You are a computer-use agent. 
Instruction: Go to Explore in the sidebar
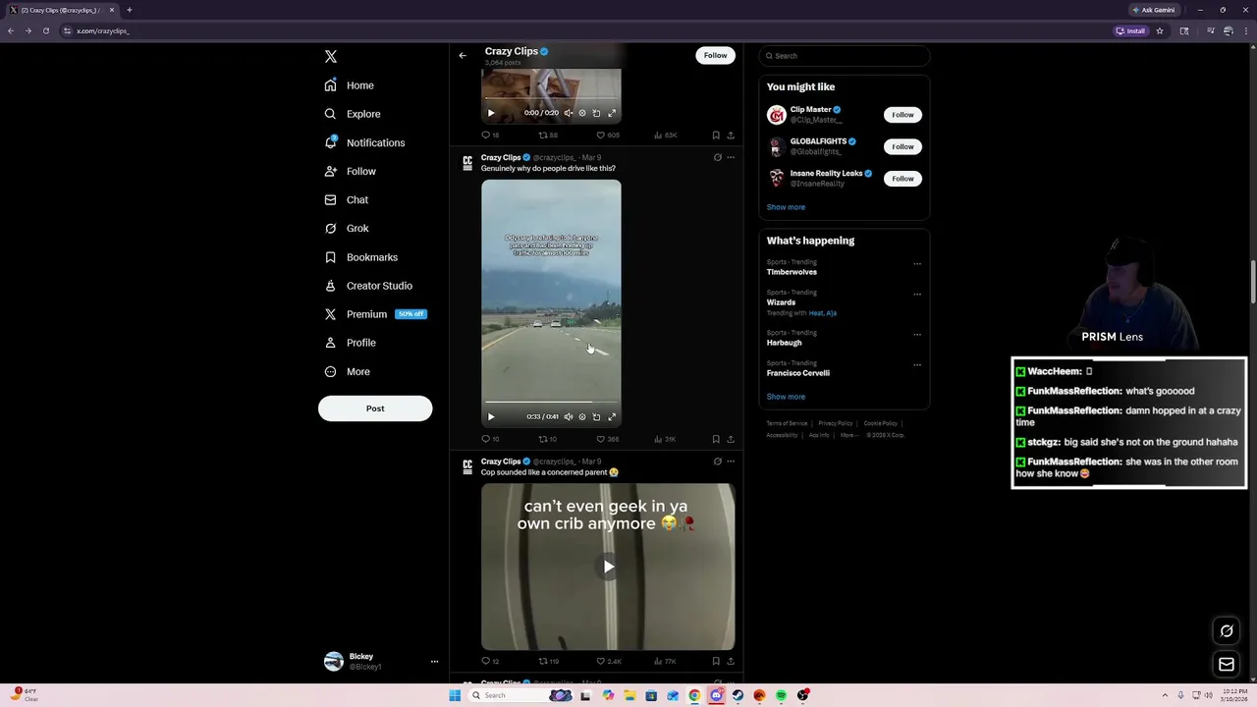[x=352, y=114]
